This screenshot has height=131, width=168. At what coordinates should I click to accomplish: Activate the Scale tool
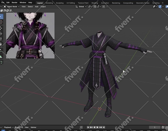[1, 39]
